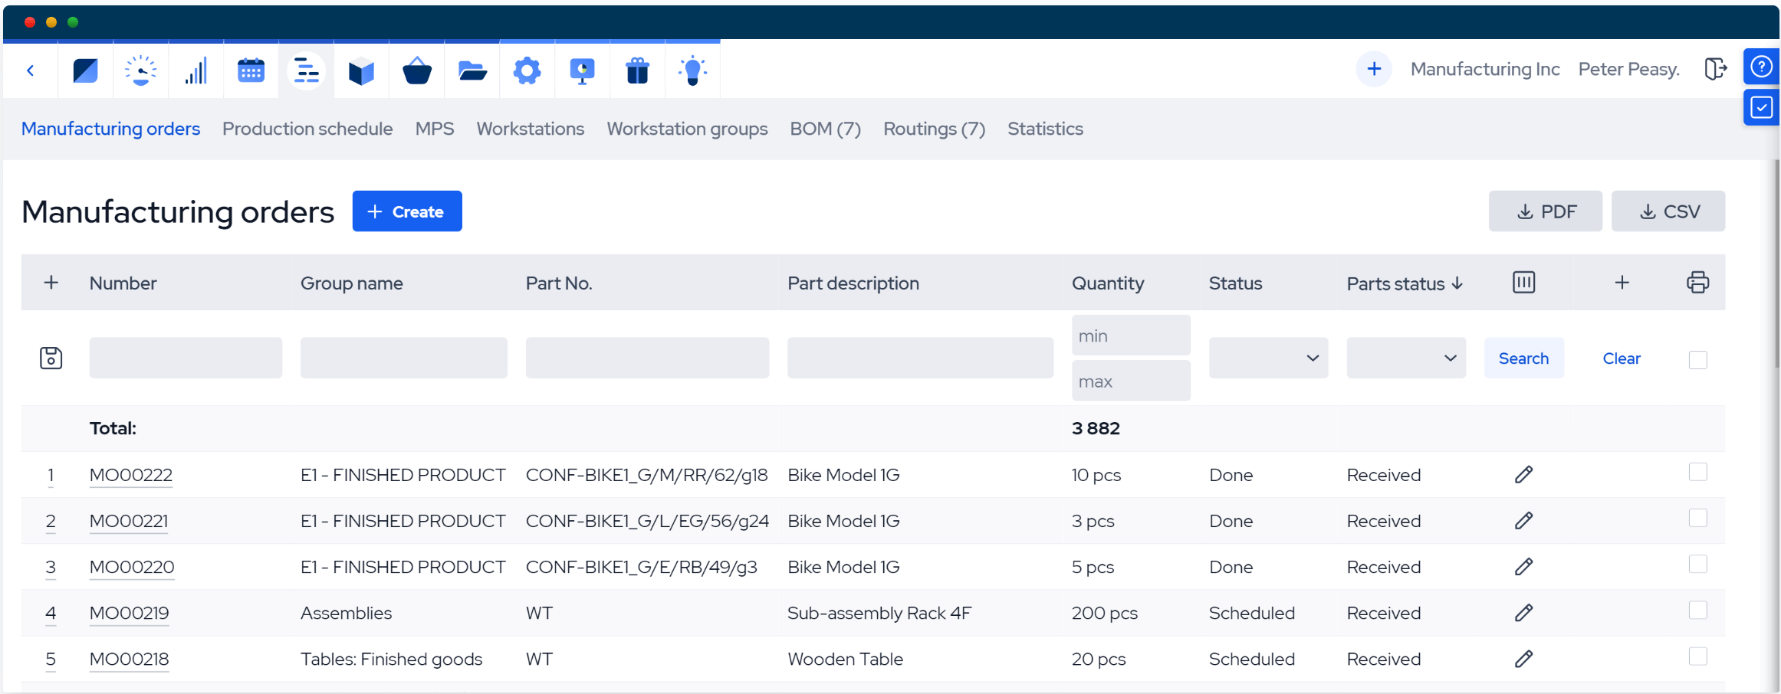The height and width of the screenshot is (694, 1781).
Task: Open column chooser icon in table header
Action: [x=1523, y=283]
